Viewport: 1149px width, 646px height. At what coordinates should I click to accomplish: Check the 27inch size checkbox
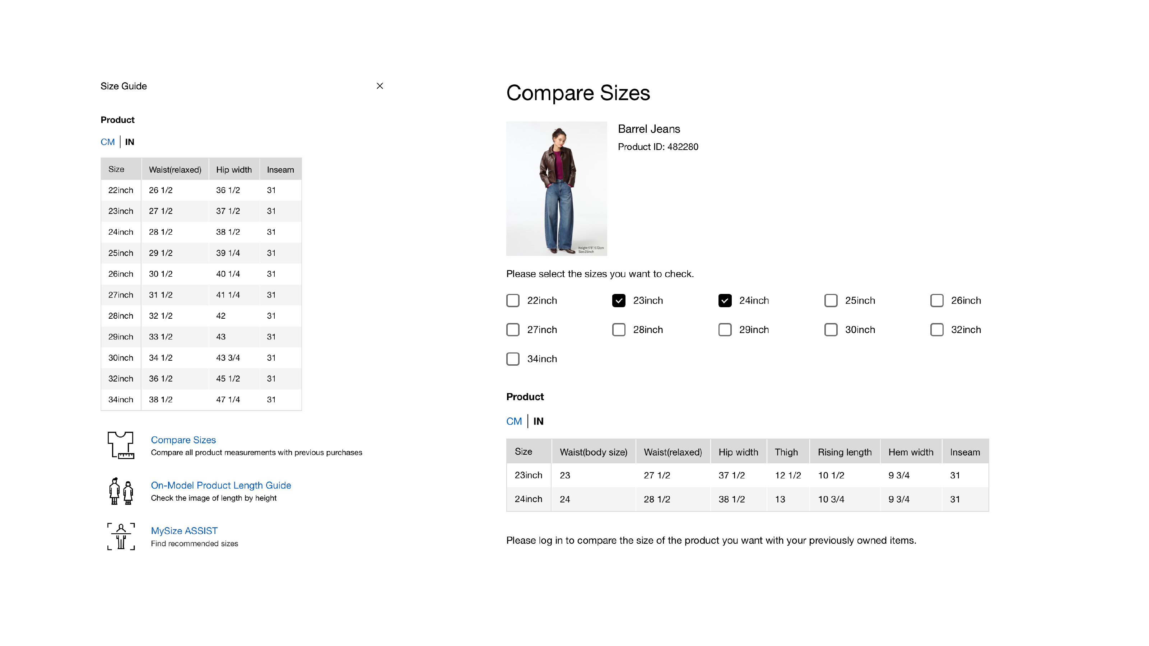click(x=513, y=329)
